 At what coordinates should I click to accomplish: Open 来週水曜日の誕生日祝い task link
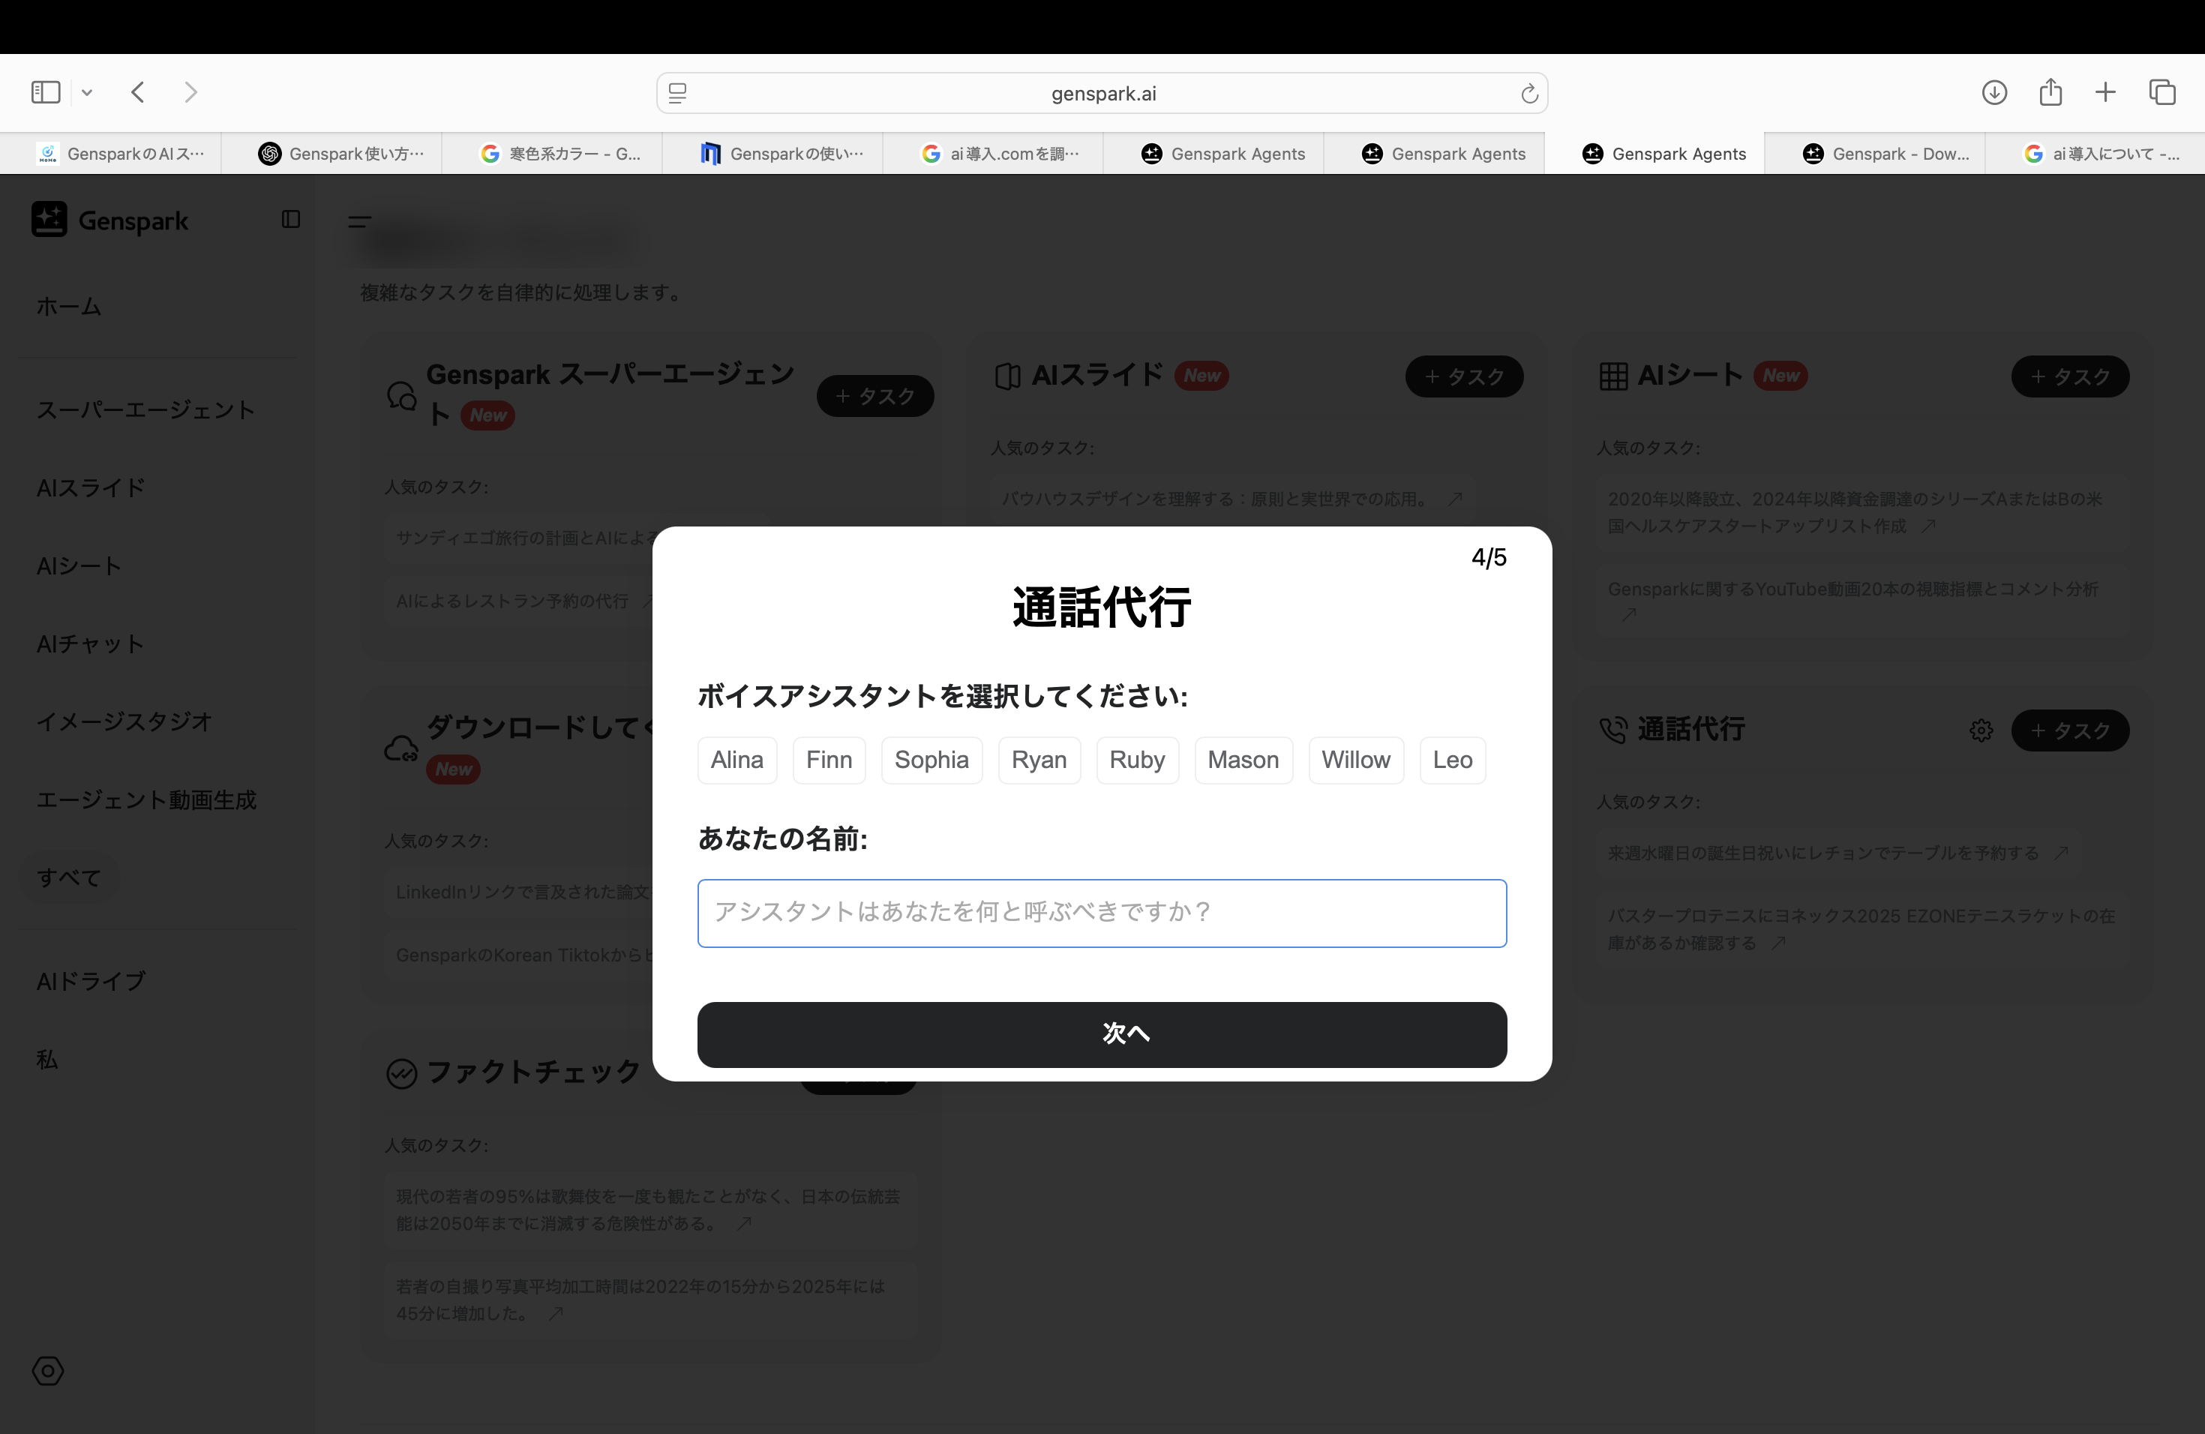click(1838, 853)
